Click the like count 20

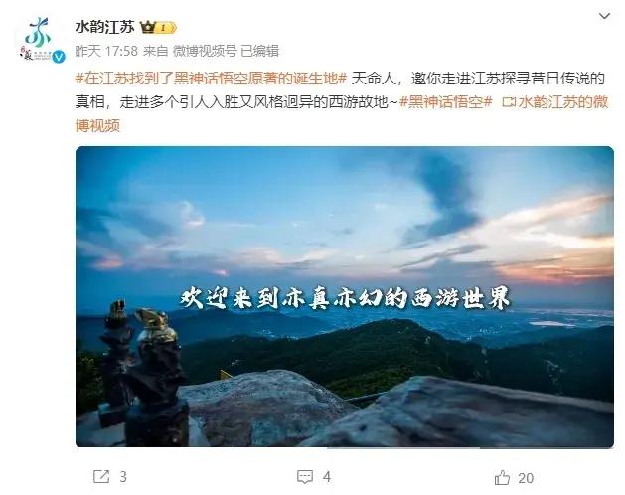(526, 478)
